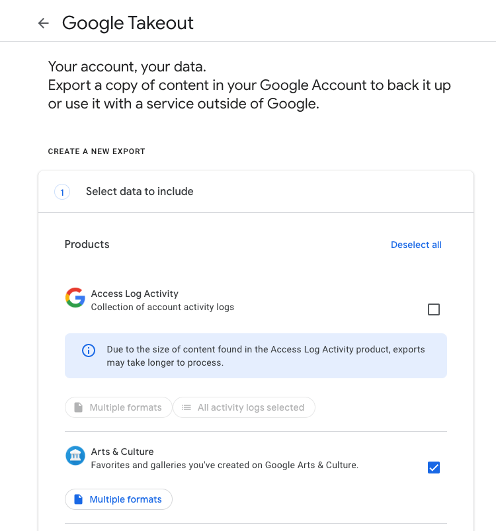Click the Google G logo for Access Log Activity
Screen dimensions: 496x531
(75, 298)
